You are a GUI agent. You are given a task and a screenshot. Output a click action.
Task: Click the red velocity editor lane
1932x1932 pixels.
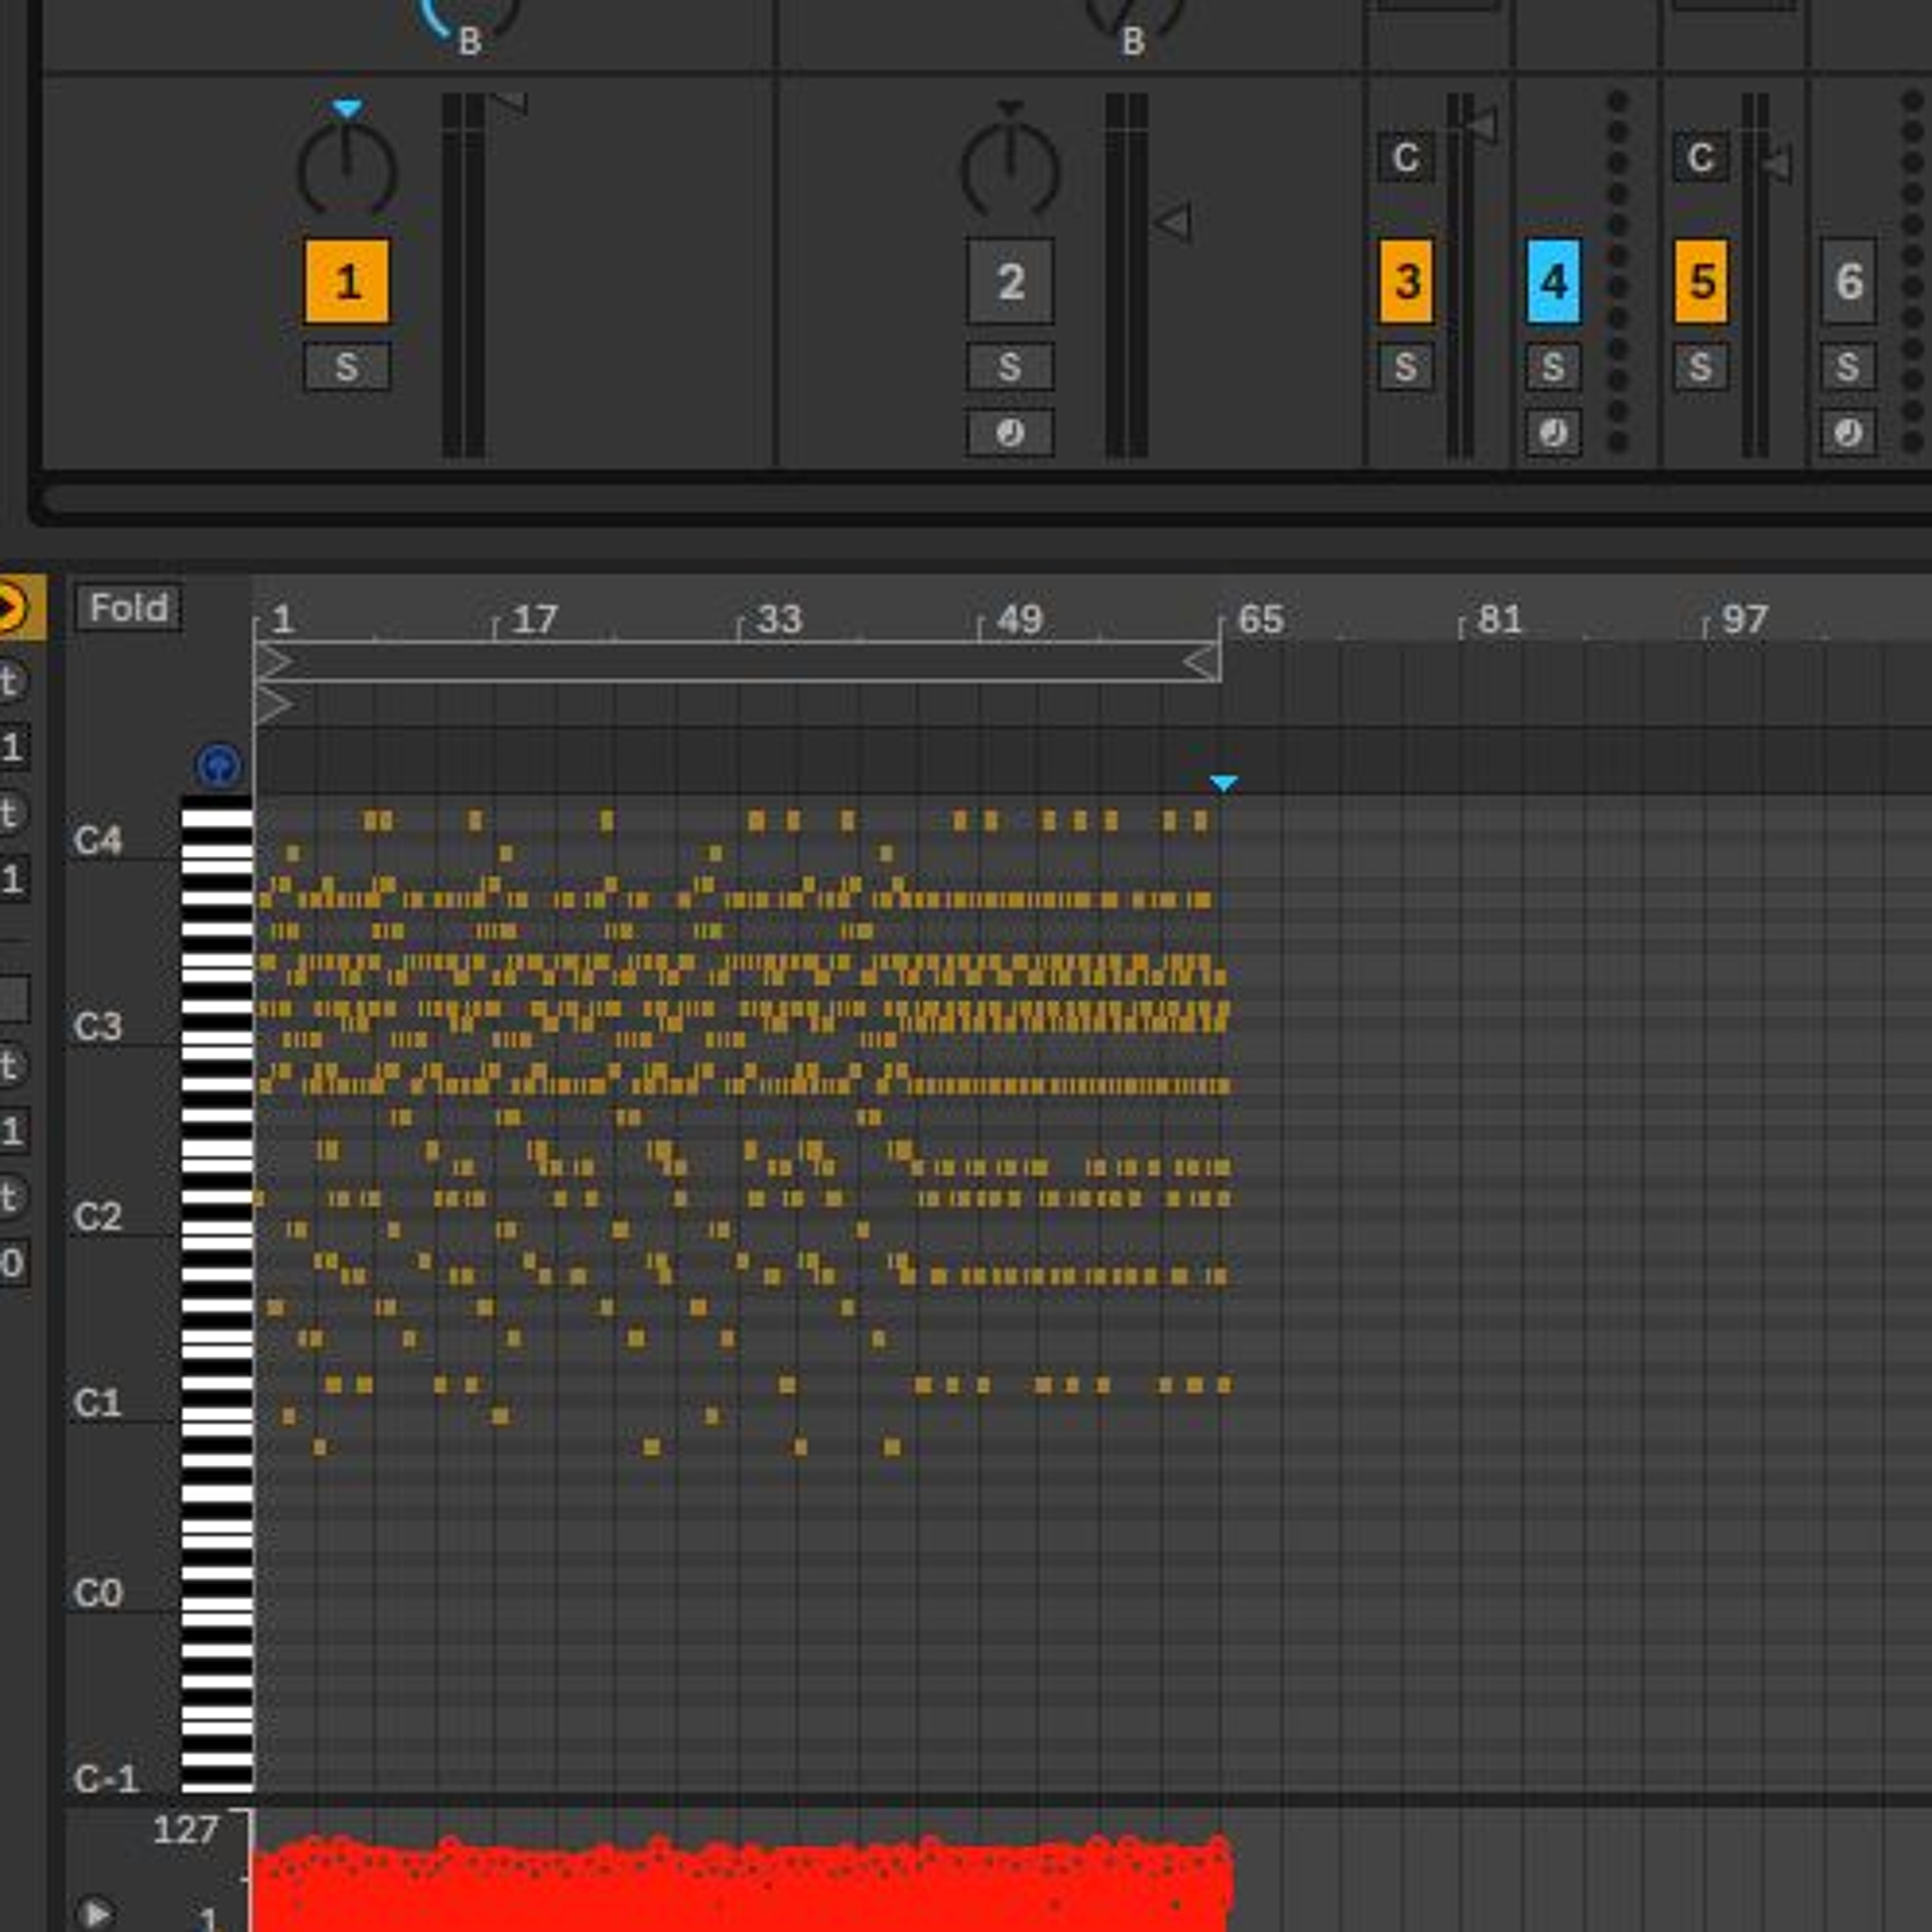click(x=742, y=1884)
